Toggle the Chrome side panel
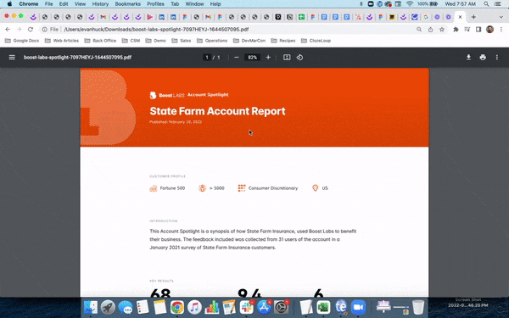 click(x=478, y=30)
